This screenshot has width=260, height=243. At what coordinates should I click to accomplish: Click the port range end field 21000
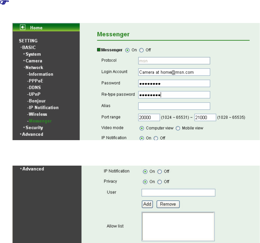coord(205,117)
